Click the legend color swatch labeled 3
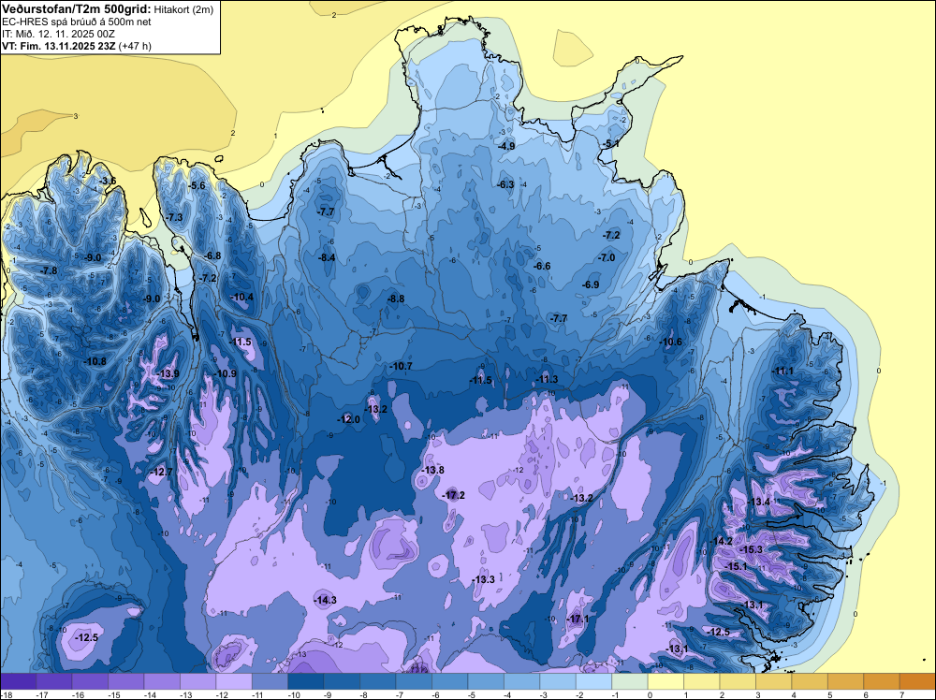 [x=774, y=681]
